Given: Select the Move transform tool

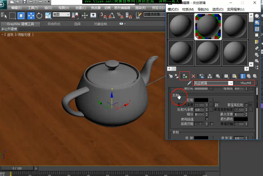Looking at the screenshot, I should tap(31, 15).
